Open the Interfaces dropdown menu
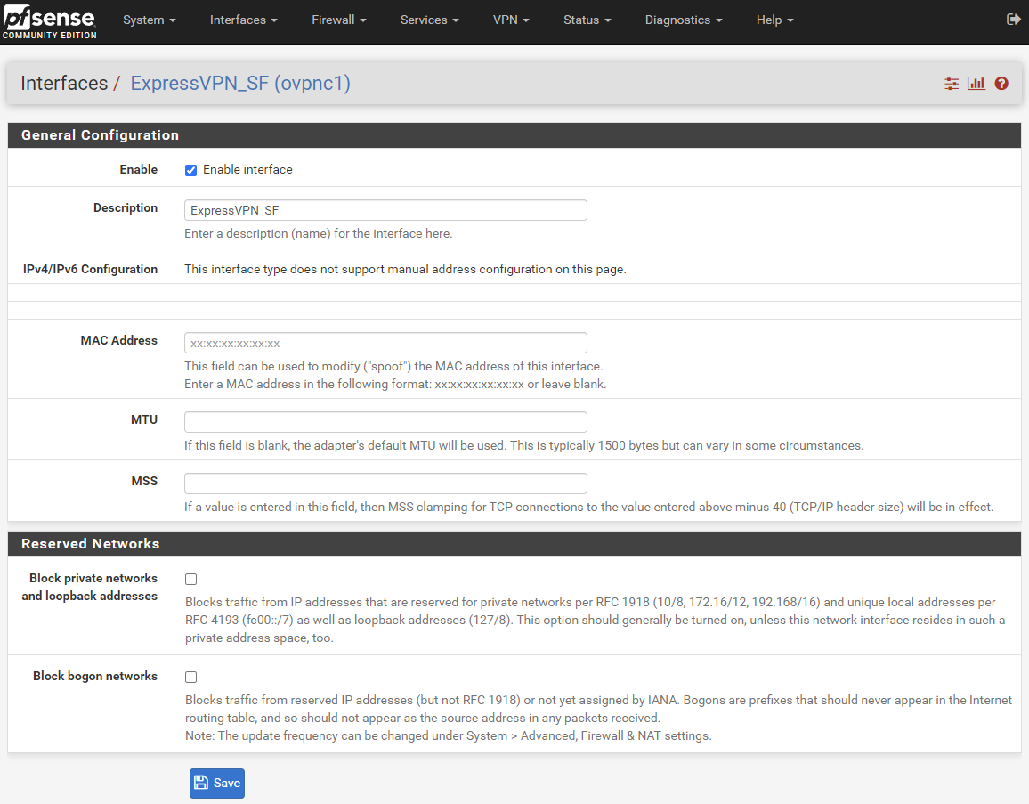 point(244,20)
